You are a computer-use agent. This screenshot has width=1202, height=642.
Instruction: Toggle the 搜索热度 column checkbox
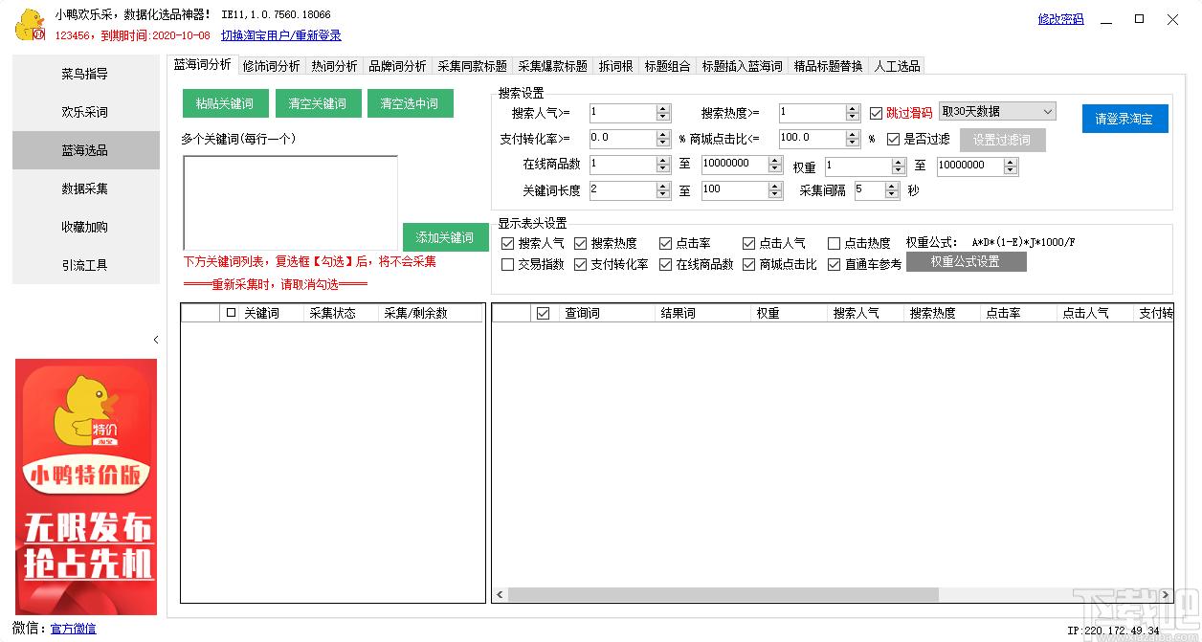581,243
